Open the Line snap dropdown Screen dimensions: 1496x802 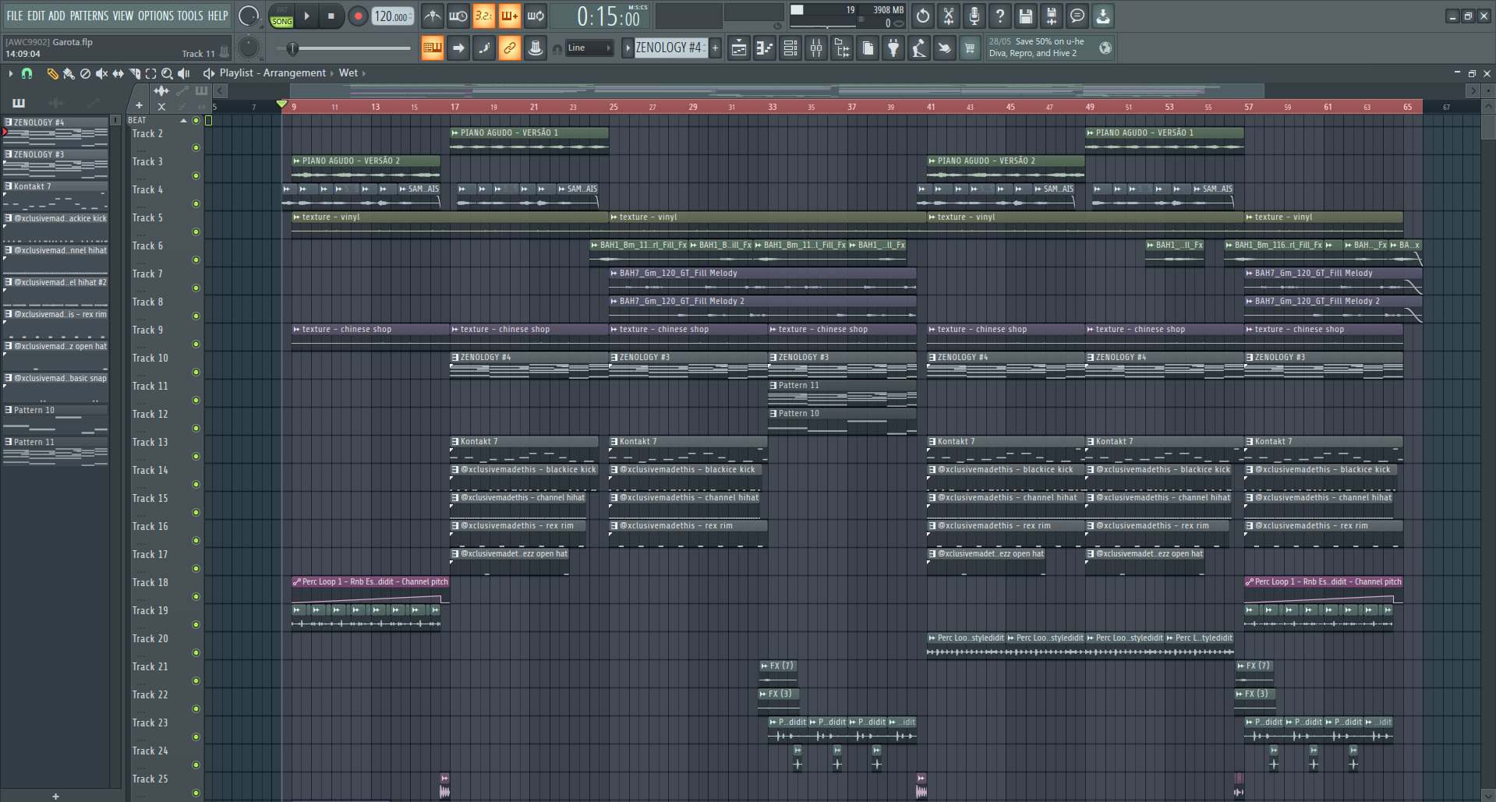[x=589, y=48]
